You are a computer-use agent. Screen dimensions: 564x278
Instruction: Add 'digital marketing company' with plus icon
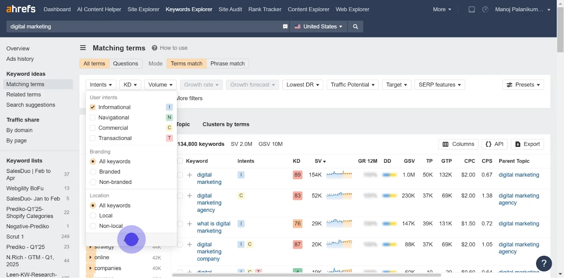click(x=190, y=244)
